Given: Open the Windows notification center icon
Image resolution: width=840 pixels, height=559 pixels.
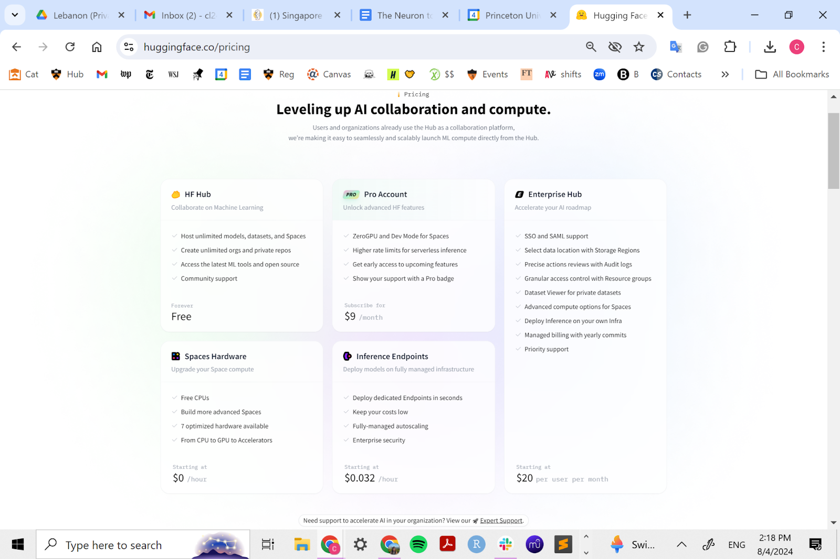Looking at the screenshot, I should pos(815,545).
